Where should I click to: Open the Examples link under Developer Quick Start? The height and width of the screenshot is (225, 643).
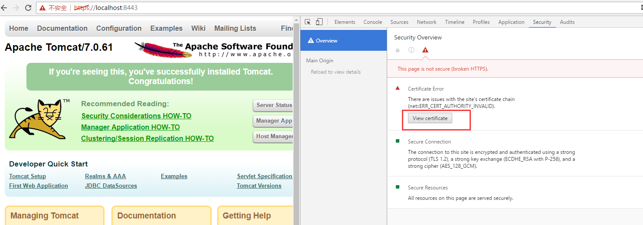[174, 176]
